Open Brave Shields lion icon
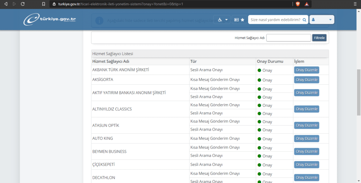The height and width of the screenshot is (183, 361). [298, 4]
